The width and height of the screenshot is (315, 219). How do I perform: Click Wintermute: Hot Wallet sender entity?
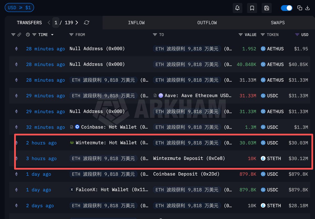click(x=112, y=143)
